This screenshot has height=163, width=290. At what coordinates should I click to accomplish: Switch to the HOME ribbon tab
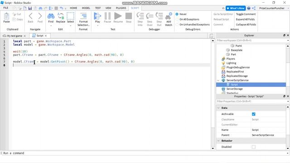point(73,8)
